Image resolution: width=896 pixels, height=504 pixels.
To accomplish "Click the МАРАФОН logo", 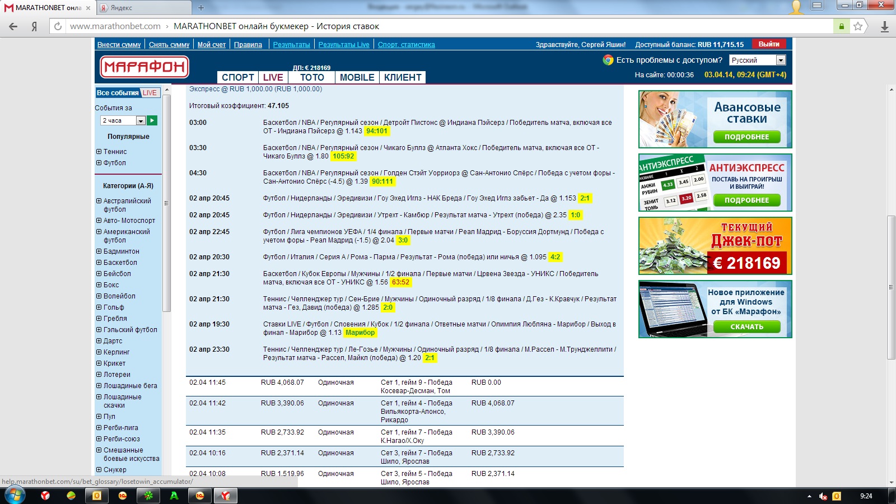I will [x=144, y=67].
